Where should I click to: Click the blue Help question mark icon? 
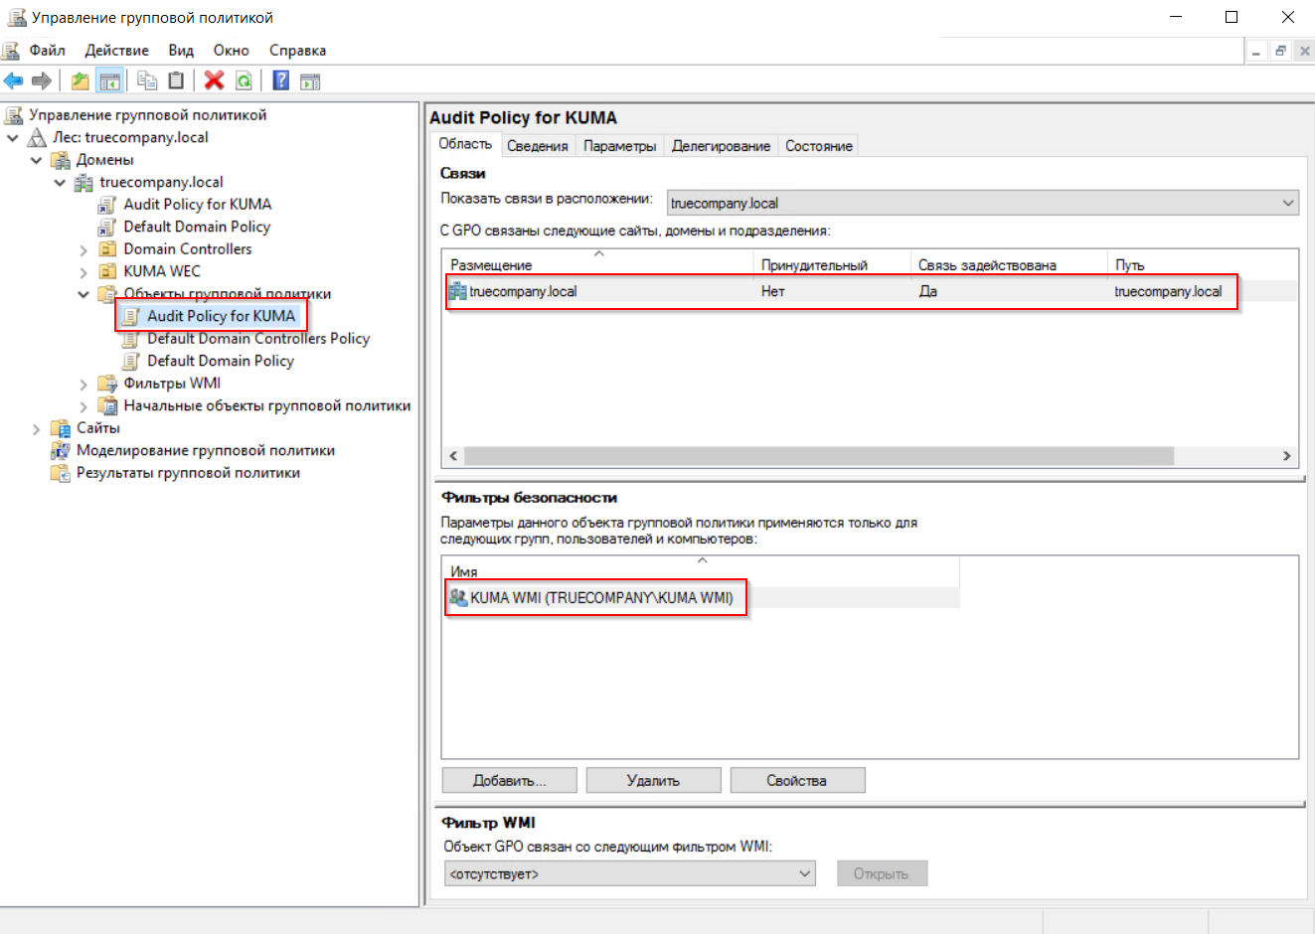coord(281,80)
